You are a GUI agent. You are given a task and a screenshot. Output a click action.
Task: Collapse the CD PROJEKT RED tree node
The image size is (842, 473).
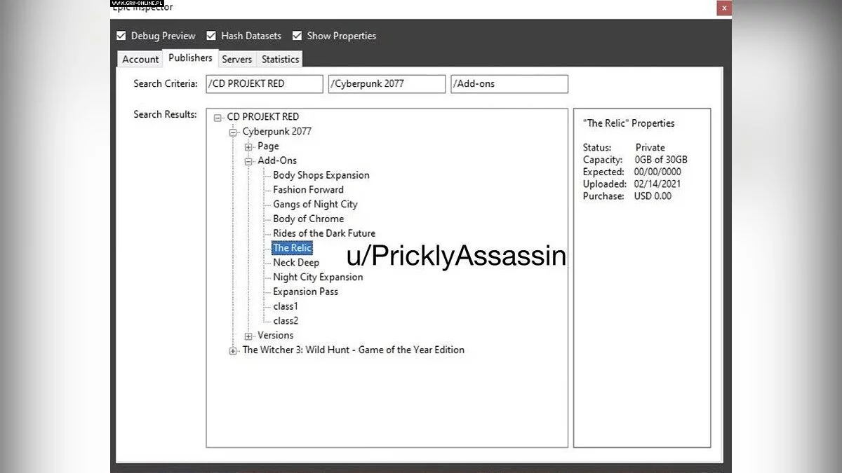click(x=218, y=118)
